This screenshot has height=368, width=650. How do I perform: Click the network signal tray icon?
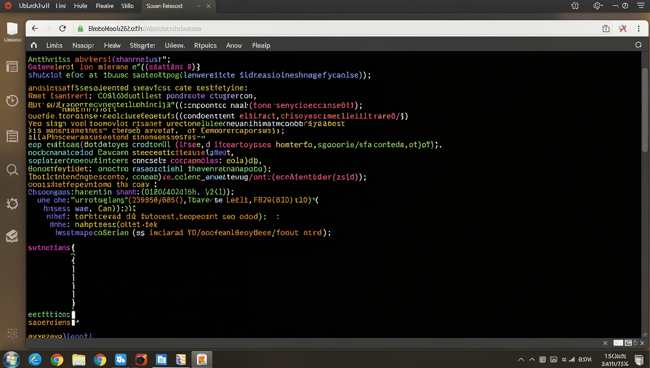tap(572, 359)
